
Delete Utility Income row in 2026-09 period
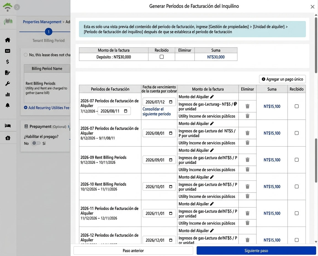(247, 169)
